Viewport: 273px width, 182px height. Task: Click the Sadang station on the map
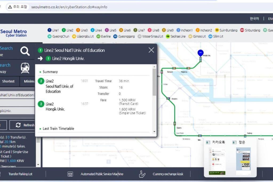point(245,136)
